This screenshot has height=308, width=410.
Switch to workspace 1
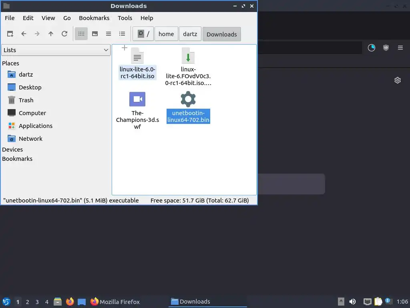(x=18, y=302)
